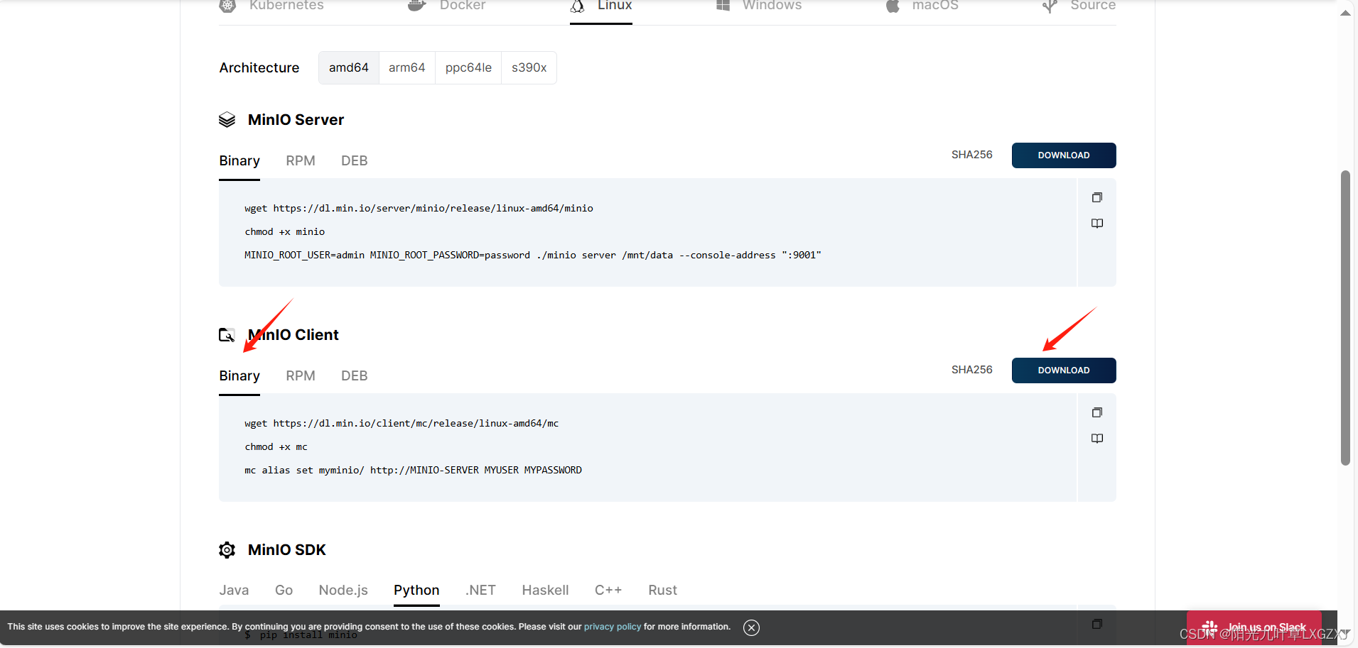Select arm64 architecture
This screenshot has width=1358, height=648.
tap(407, 67)
